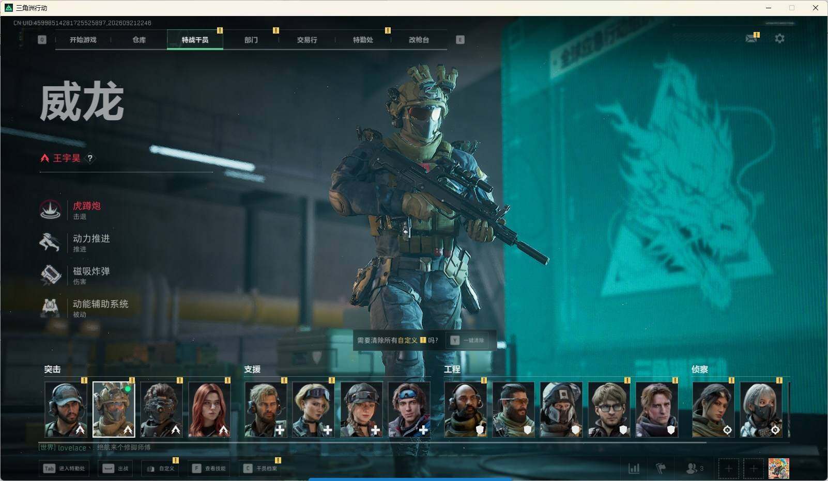Select the 磁吸炸弹 skill icon
This screenshot has height=481, width=828.
tap(51, 275)
